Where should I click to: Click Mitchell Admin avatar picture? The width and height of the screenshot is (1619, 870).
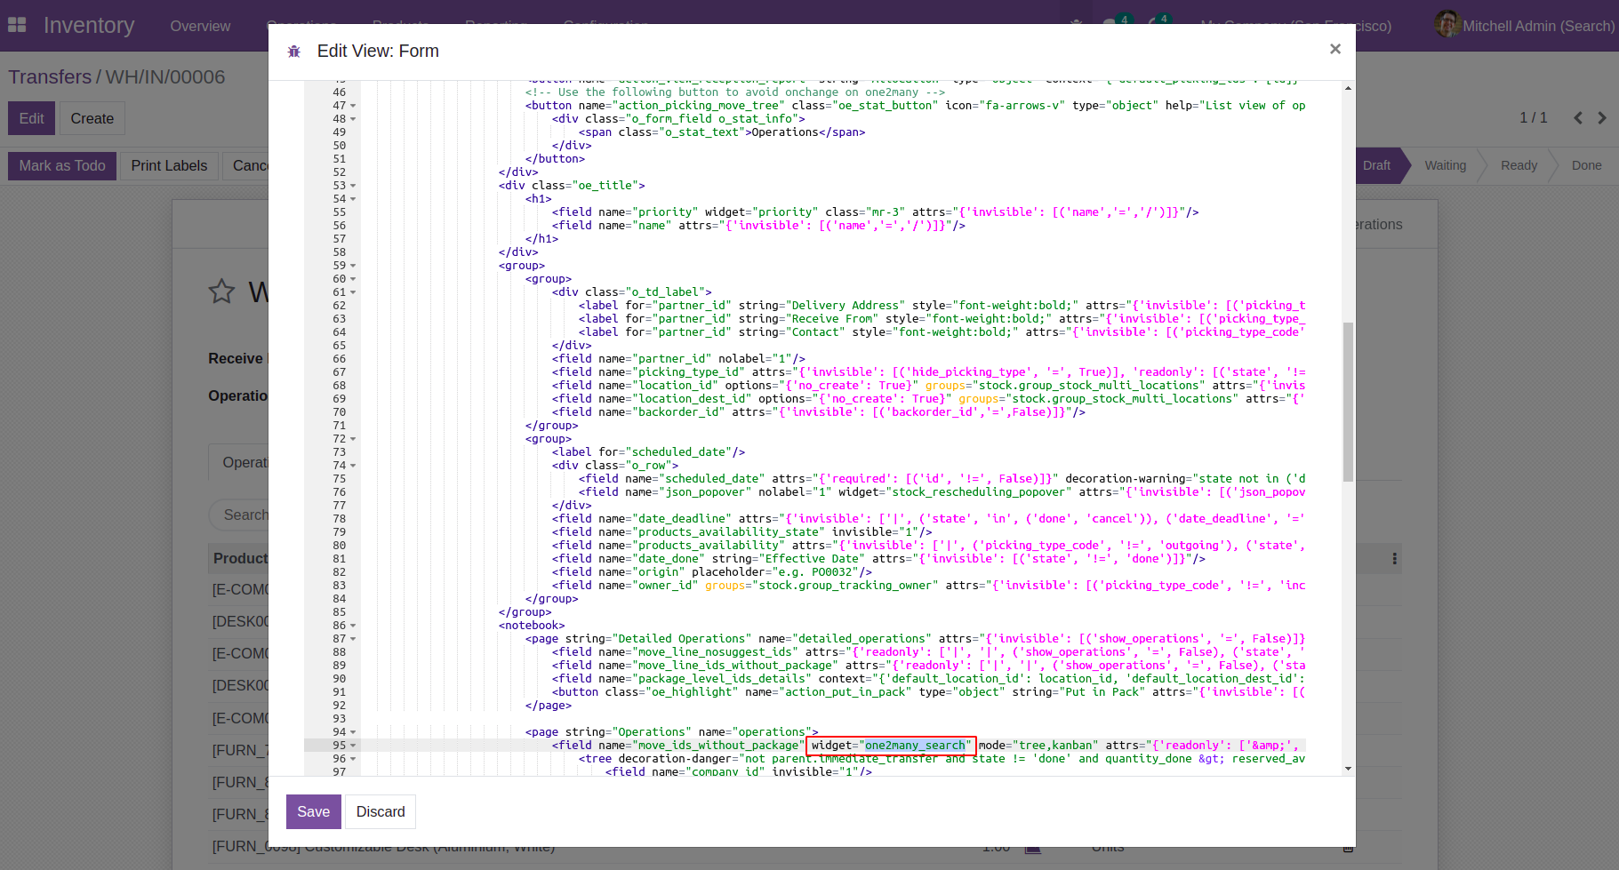(x=1447, y=25)
